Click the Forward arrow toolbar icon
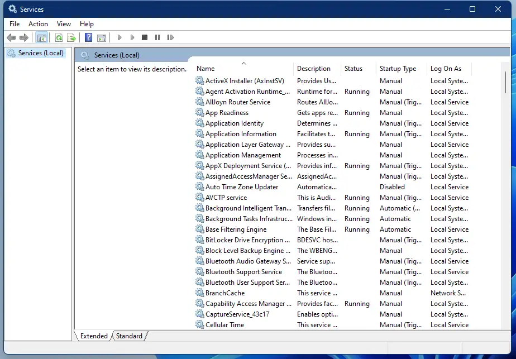 pos(24,37)
